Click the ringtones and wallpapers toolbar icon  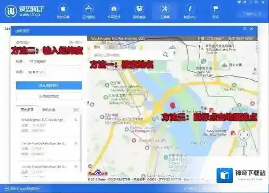tap(114, 9)
